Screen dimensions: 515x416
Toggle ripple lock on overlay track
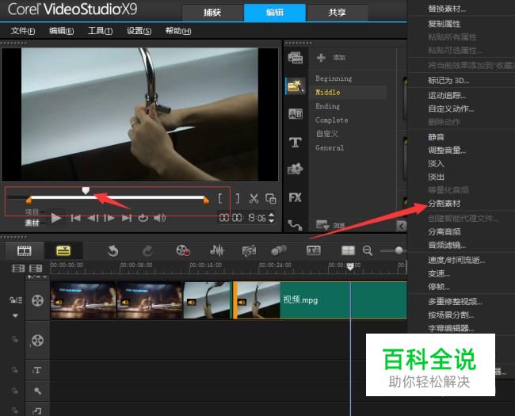(x=15, y=339)
